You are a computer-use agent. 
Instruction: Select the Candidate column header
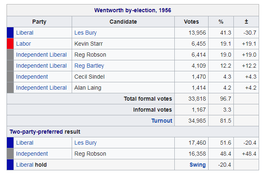(x=123, y=22)
